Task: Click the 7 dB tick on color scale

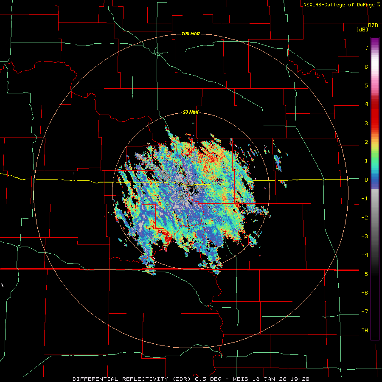Action: pos(366,48)
